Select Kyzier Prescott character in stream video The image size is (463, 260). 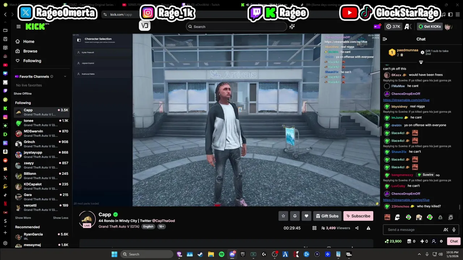tap(102, 52)
